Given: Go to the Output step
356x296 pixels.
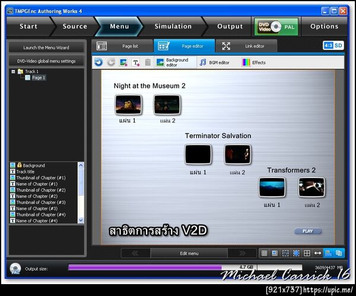Looking at the screenshot, I should (230, 27).
